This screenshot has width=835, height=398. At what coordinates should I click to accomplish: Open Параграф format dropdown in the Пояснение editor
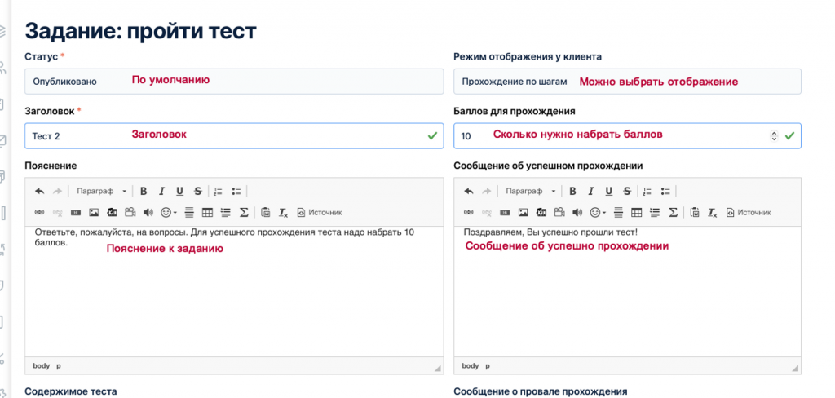(x=101, y=192)
